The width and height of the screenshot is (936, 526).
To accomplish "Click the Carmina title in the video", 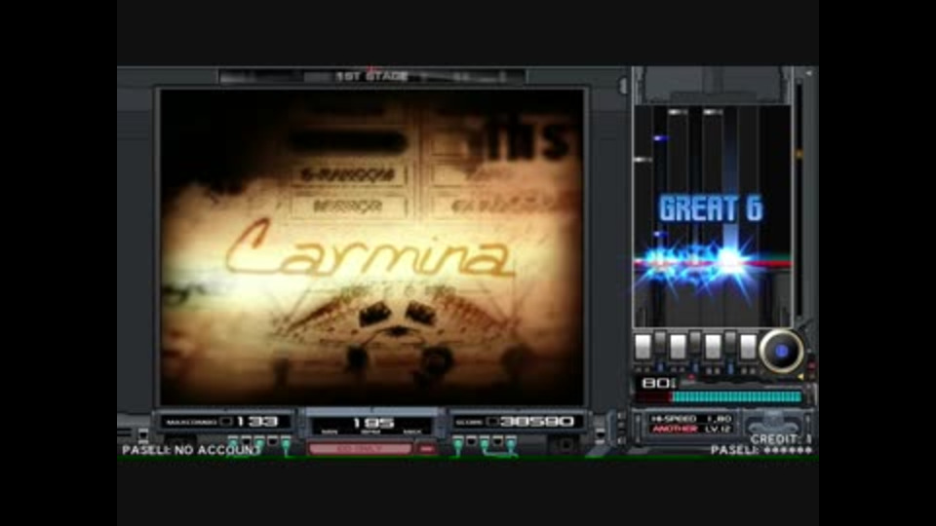I will click(x=369, y=250).
